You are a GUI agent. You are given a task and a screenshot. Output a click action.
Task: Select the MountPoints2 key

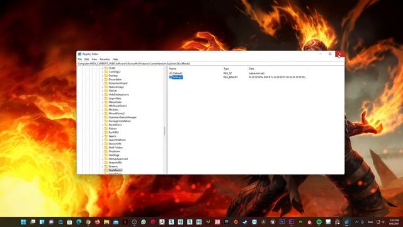[116, 113]
